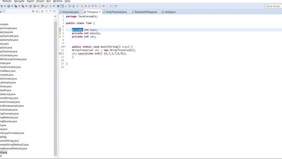Click Package Explorer scrollbar up arrow
Image resolution: width=282 pixels, height=159 pixels.
[56, 16]
